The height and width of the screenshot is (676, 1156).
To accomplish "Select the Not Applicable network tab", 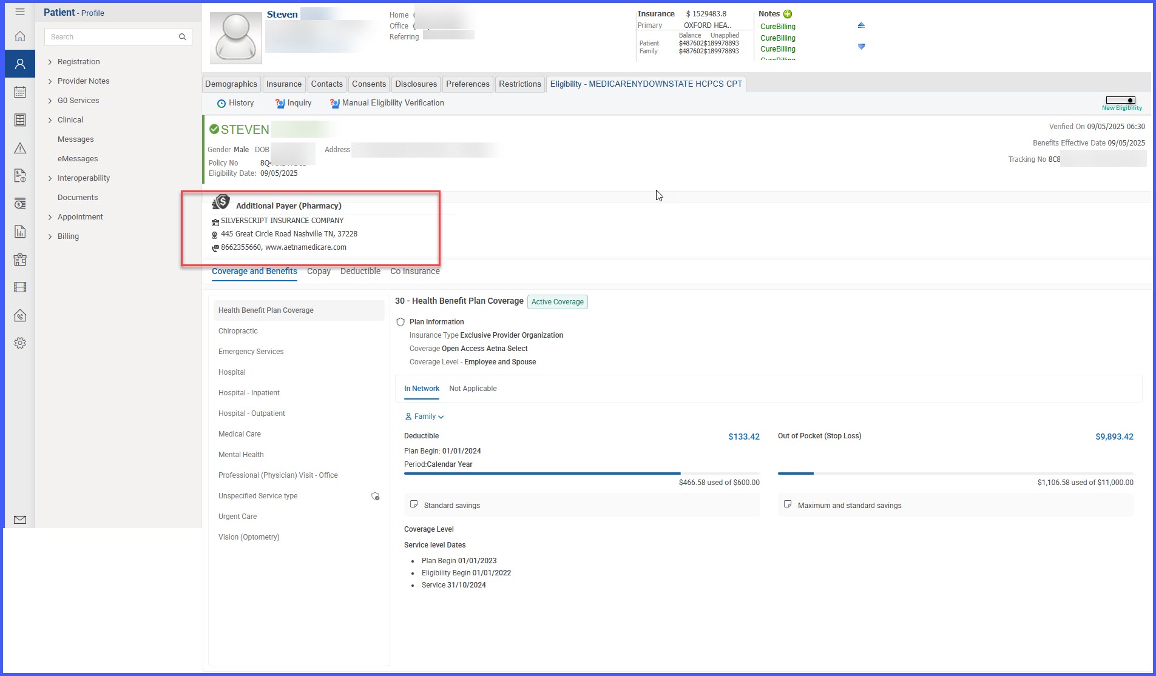I will pyautogui.click(x=473, y=389).
